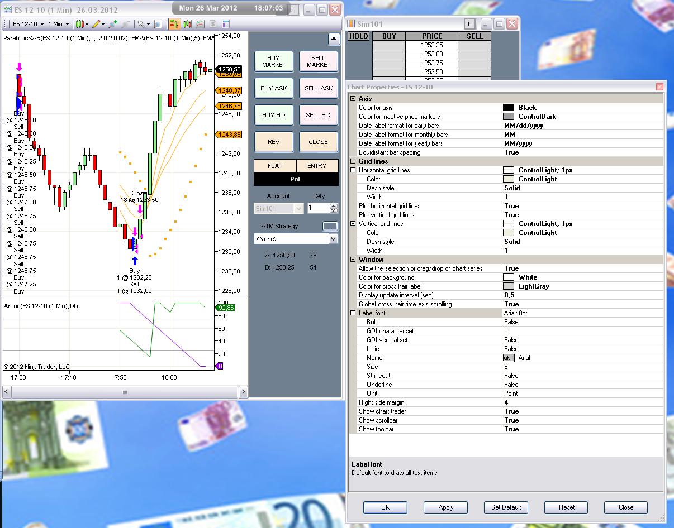Click the White background color swatch

509,277
